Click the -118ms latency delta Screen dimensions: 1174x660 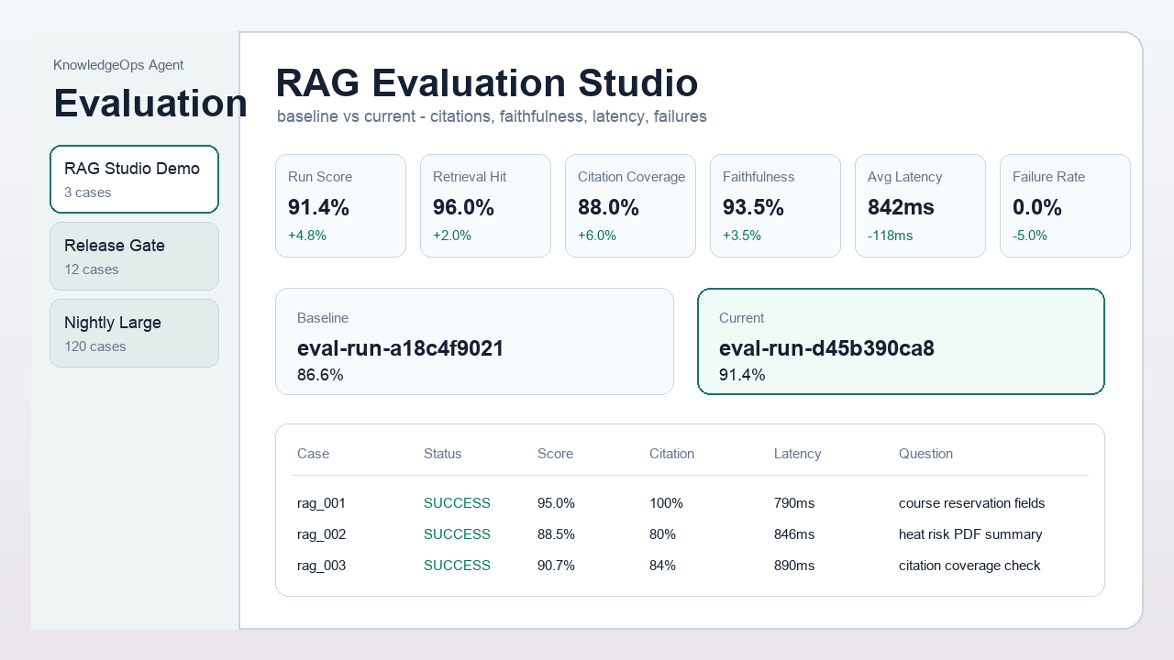click(891, 236)
